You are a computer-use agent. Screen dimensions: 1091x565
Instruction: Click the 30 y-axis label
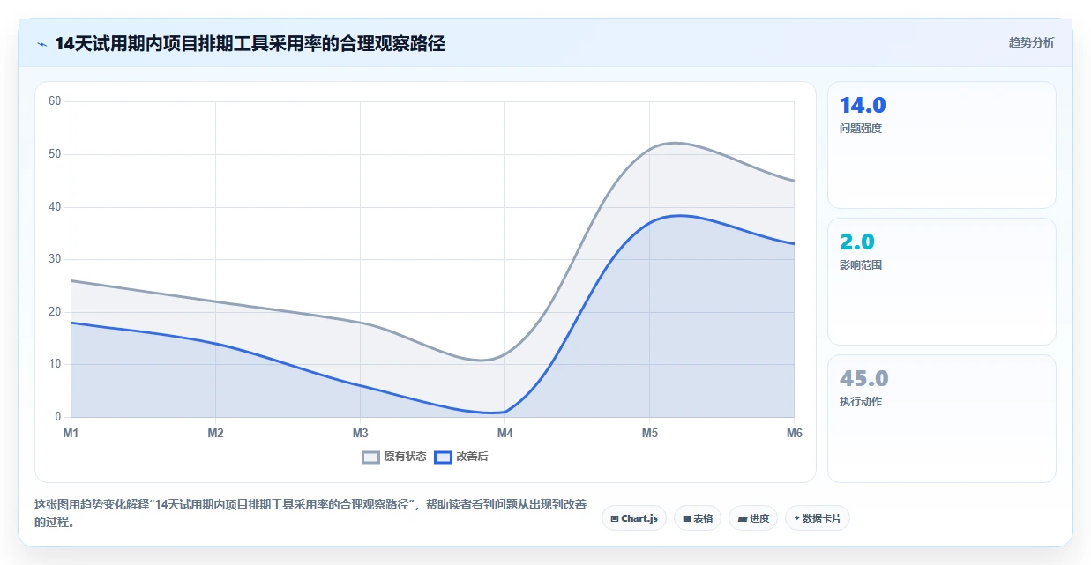pos(55,259)
